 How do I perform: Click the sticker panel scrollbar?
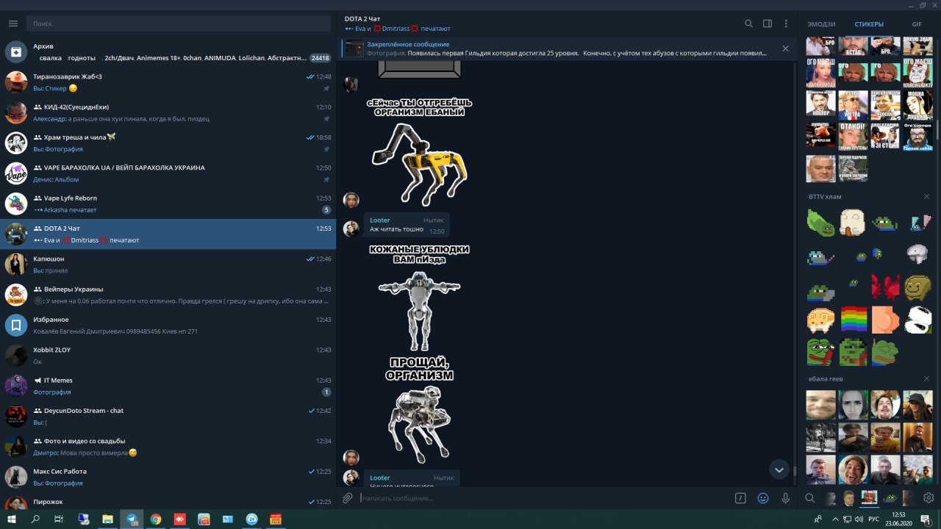click(937, 129)
